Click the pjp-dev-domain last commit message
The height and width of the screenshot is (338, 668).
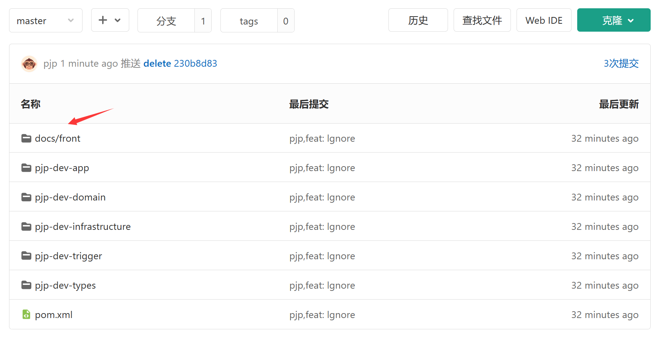click(322, 197)
